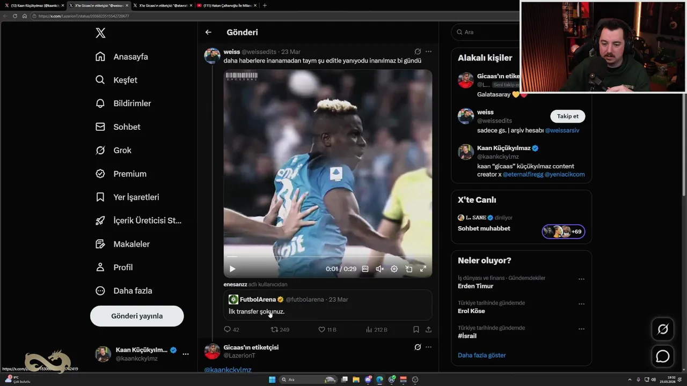687x386 pixels.
Task: Open Gicaas'ın etiketçisi reply menu dots
Action: tap(428, 347)
